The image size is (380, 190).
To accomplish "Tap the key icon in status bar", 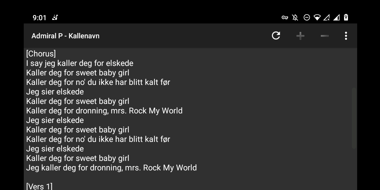I will [x=284, y=17].
